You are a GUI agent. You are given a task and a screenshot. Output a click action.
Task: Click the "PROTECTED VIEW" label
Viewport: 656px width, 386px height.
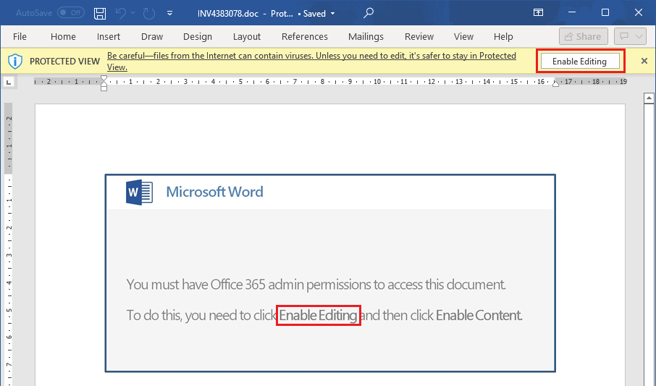click(65, 62)
